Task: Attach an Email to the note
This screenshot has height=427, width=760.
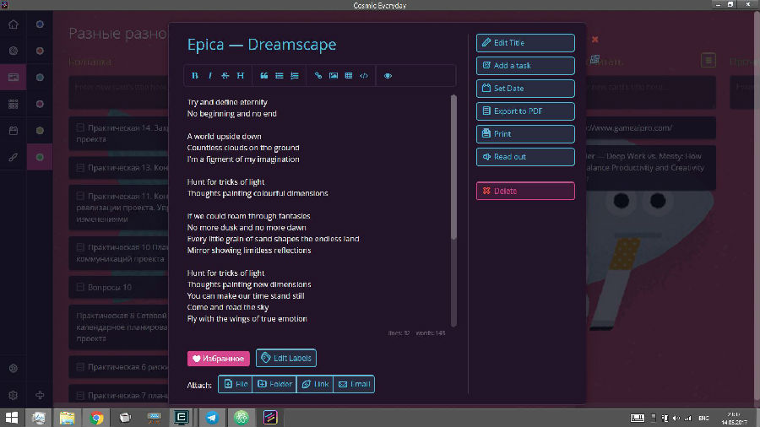Action: coord(354,385)
